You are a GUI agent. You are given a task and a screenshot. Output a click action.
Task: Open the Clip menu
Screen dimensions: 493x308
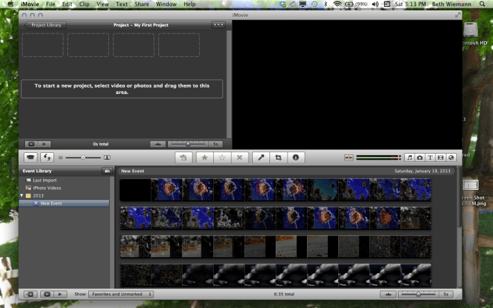84,4
